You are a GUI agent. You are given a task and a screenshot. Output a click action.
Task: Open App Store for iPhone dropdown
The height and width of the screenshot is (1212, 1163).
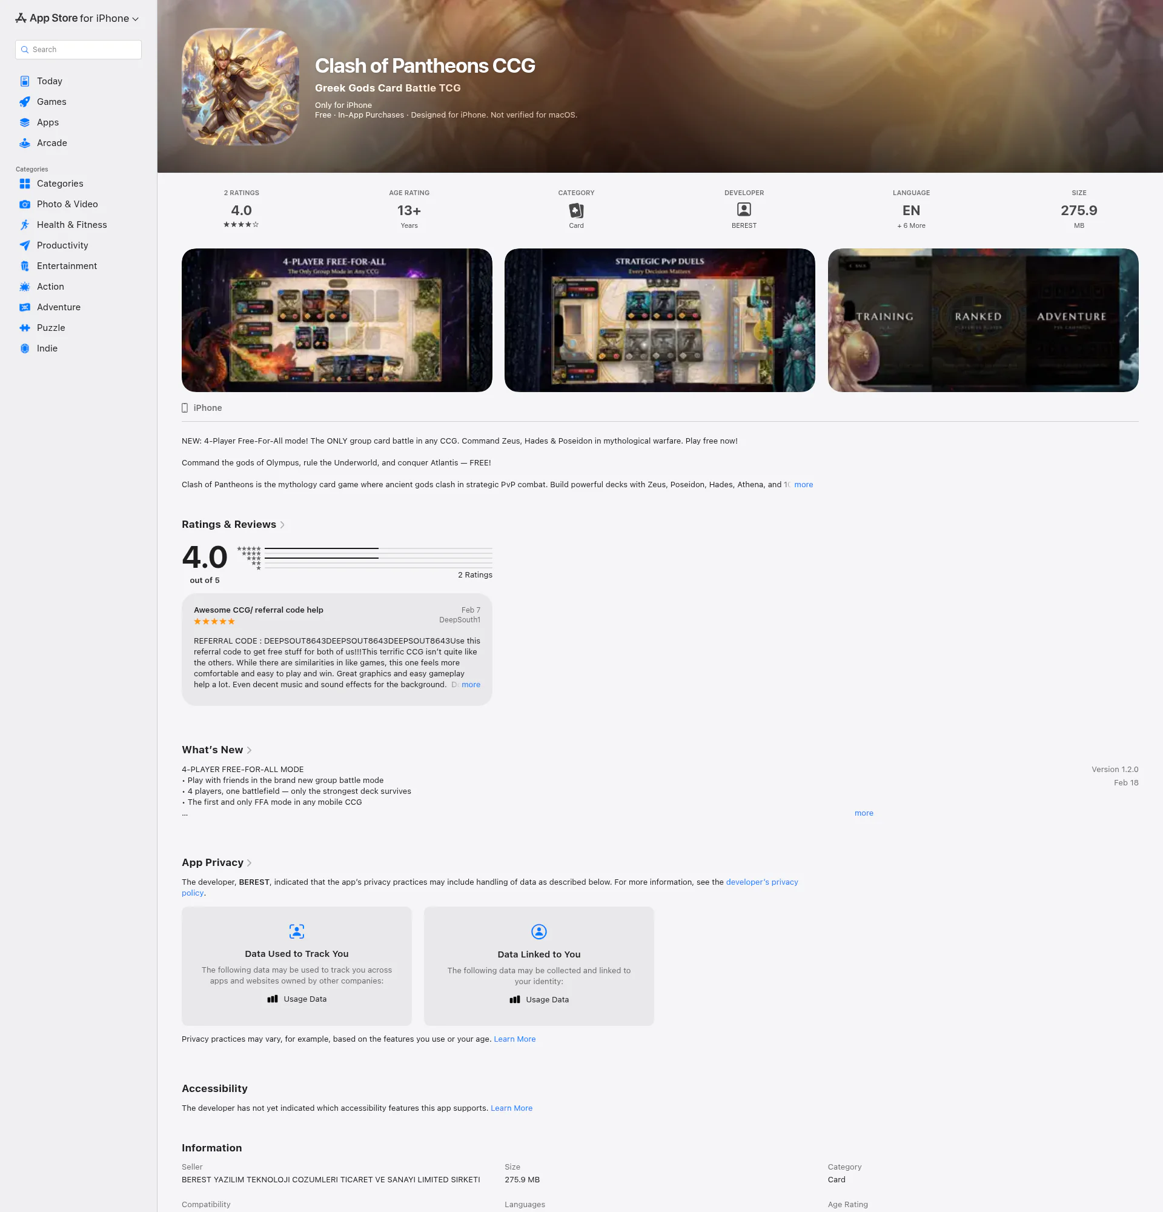point(78,19)
